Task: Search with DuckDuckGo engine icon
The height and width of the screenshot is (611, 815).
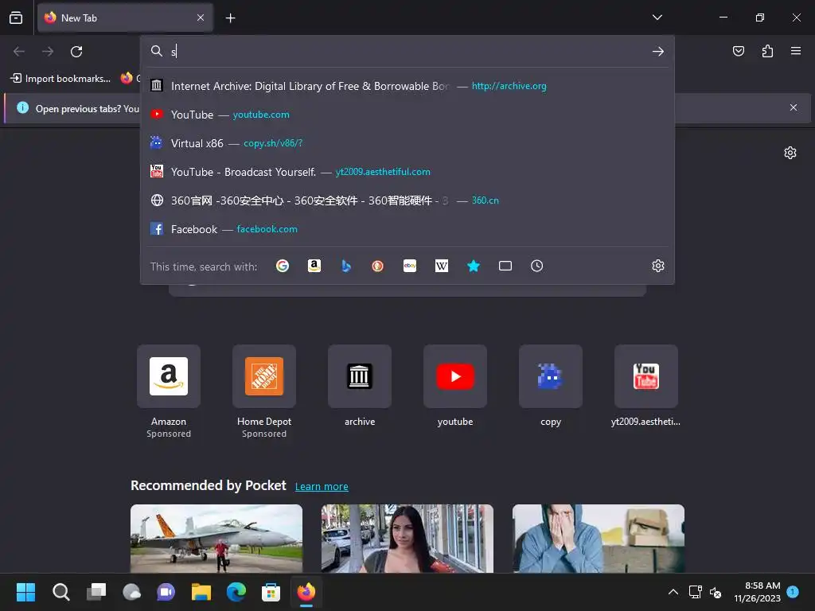Action: pos(378,266)
